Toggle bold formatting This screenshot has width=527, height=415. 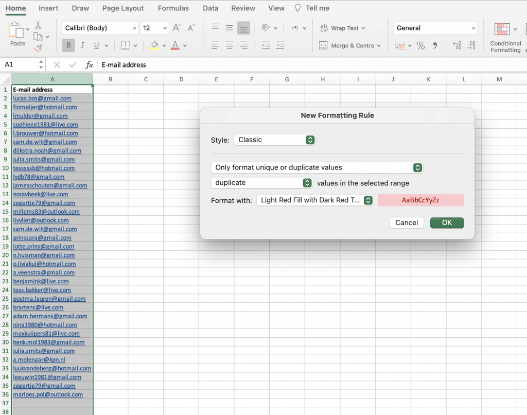68,45
